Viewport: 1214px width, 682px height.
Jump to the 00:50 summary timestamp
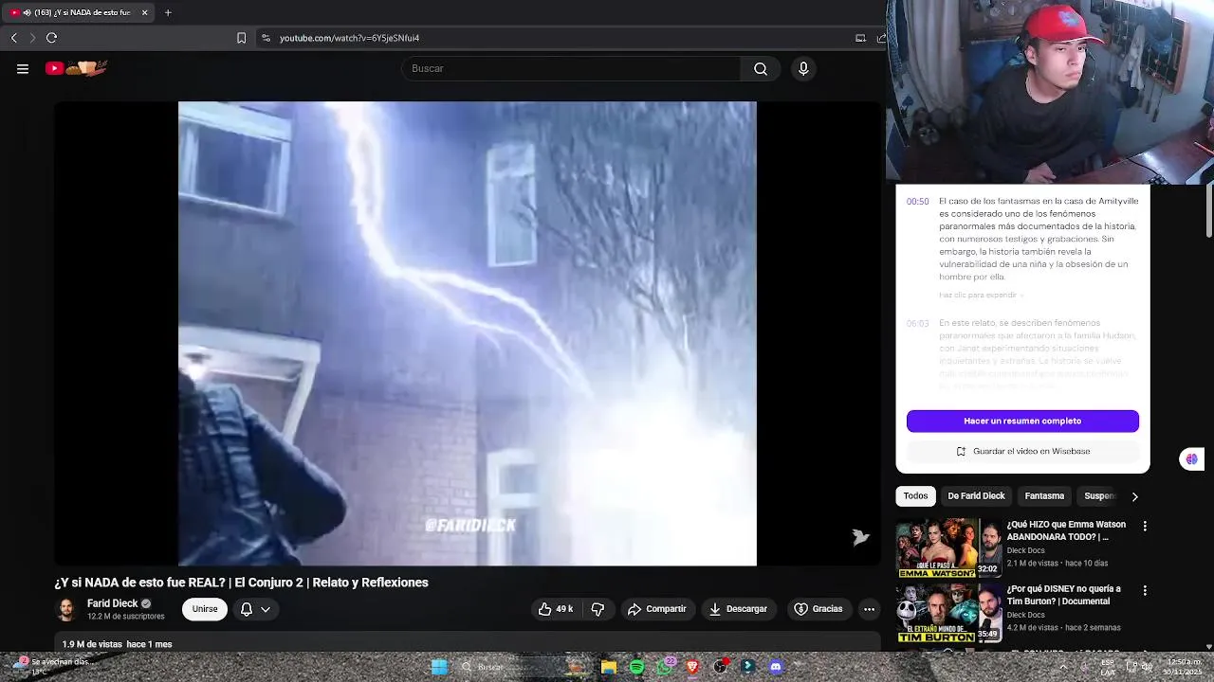pyautogui.click(x=917, y=202)
